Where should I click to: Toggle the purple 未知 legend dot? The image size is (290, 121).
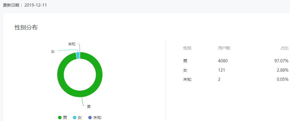tap(90, 118)
